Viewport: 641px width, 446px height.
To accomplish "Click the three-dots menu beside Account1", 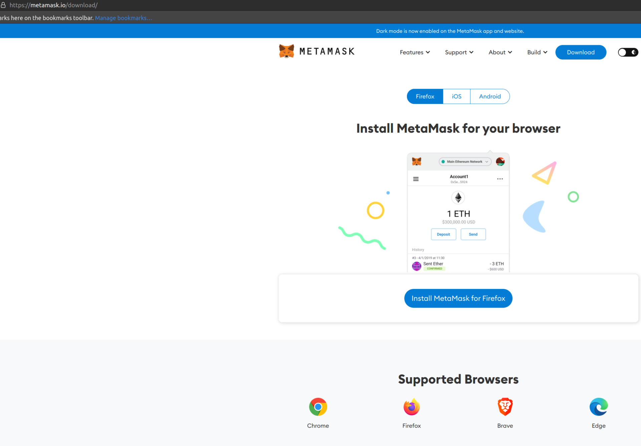I will 500,179.
